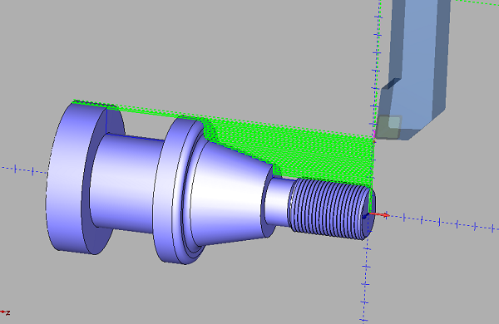Screen dimensions: 499x324
Task: Click the notch on the tool holder
Action: pyautogui.click(x=392, y=83)
